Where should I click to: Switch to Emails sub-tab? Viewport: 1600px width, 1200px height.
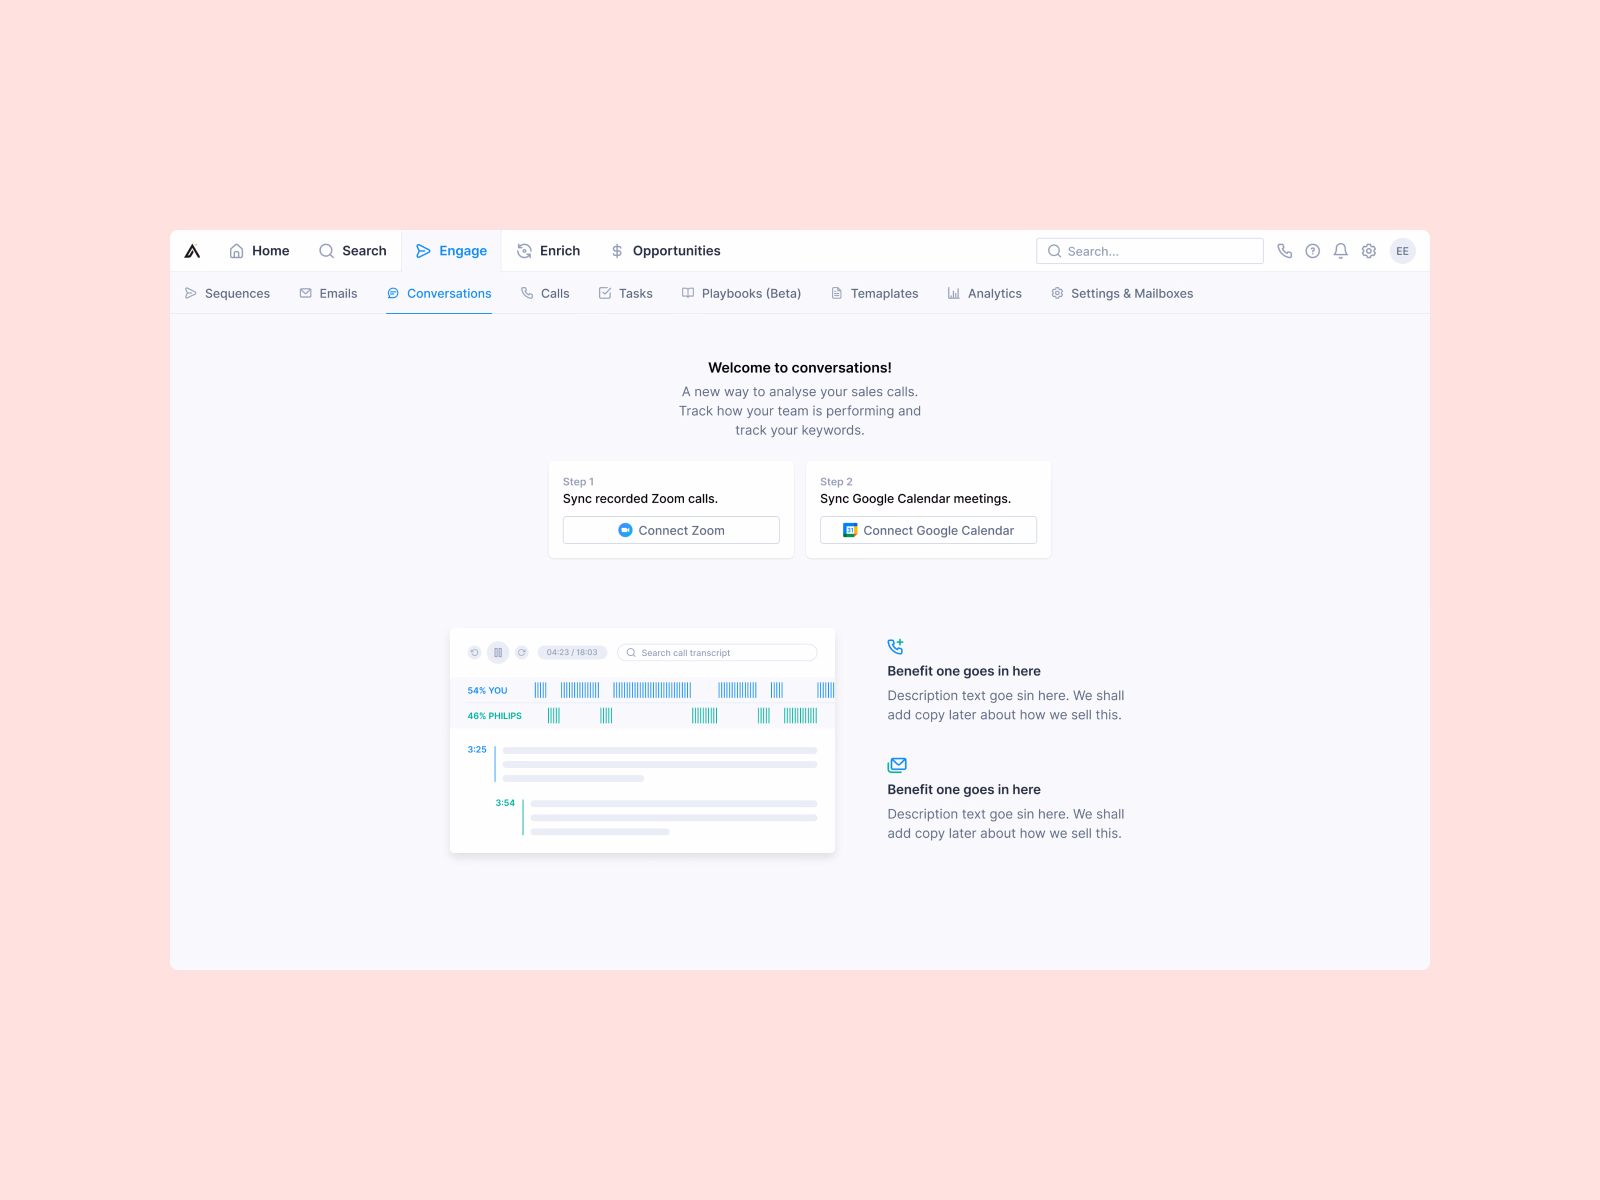coord(328,293)
